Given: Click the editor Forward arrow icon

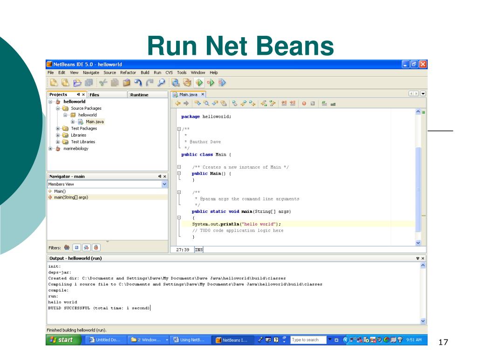Looking at the screenshot, I should tap(186, 104).
